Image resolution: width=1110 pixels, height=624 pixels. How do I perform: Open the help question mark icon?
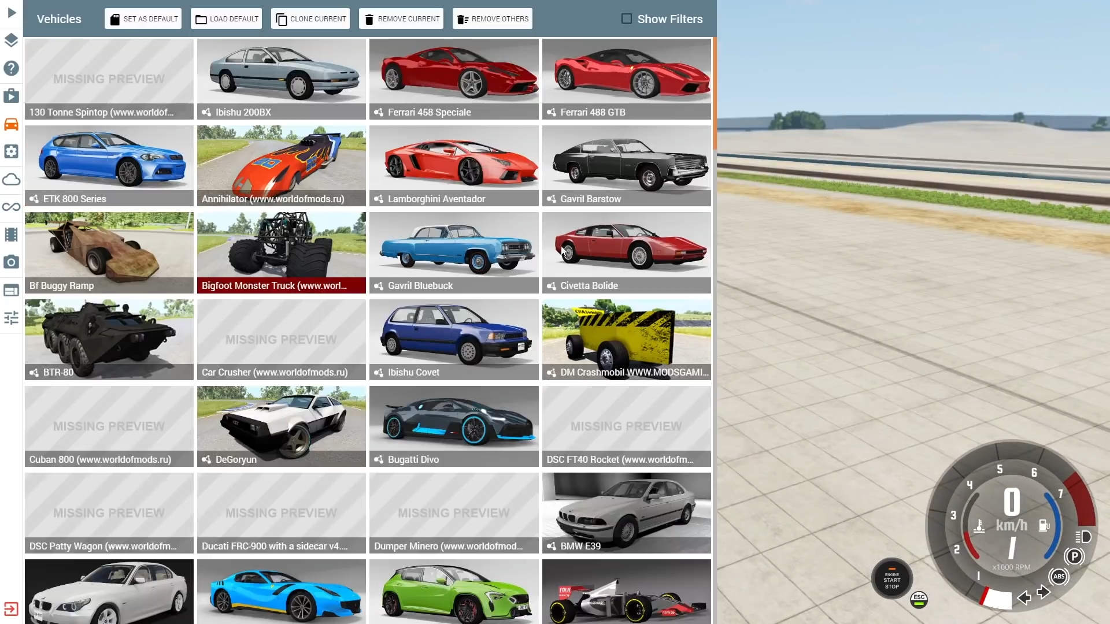(12, 68)
